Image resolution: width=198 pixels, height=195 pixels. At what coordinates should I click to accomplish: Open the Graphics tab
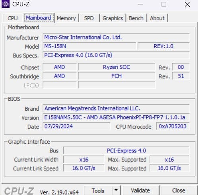pyautogui.click(x=113, y=18)
